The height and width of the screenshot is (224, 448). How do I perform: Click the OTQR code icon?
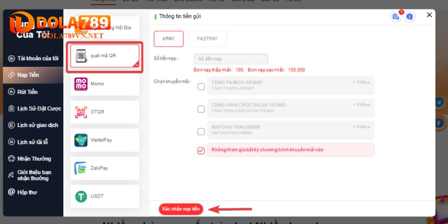81,112
